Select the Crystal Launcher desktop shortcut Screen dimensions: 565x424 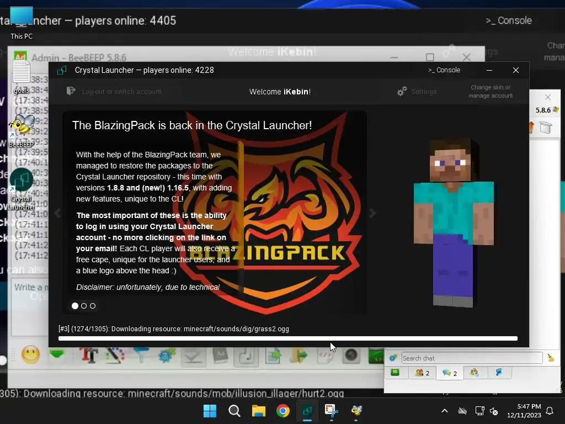tap(22, 189)
